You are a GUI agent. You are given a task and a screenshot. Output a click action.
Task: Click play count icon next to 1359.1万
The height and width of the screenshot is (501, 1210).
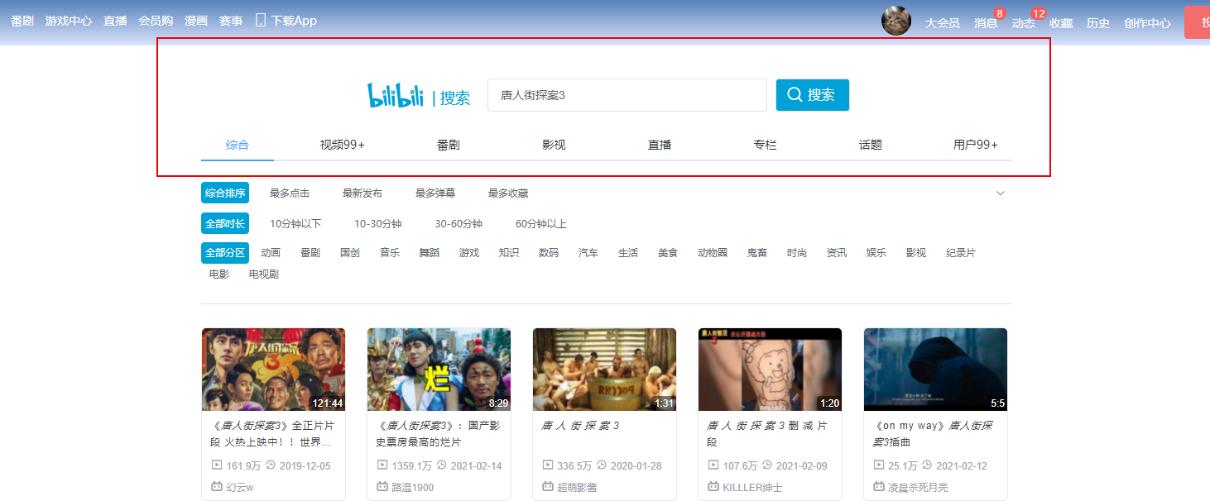(382, 465)
